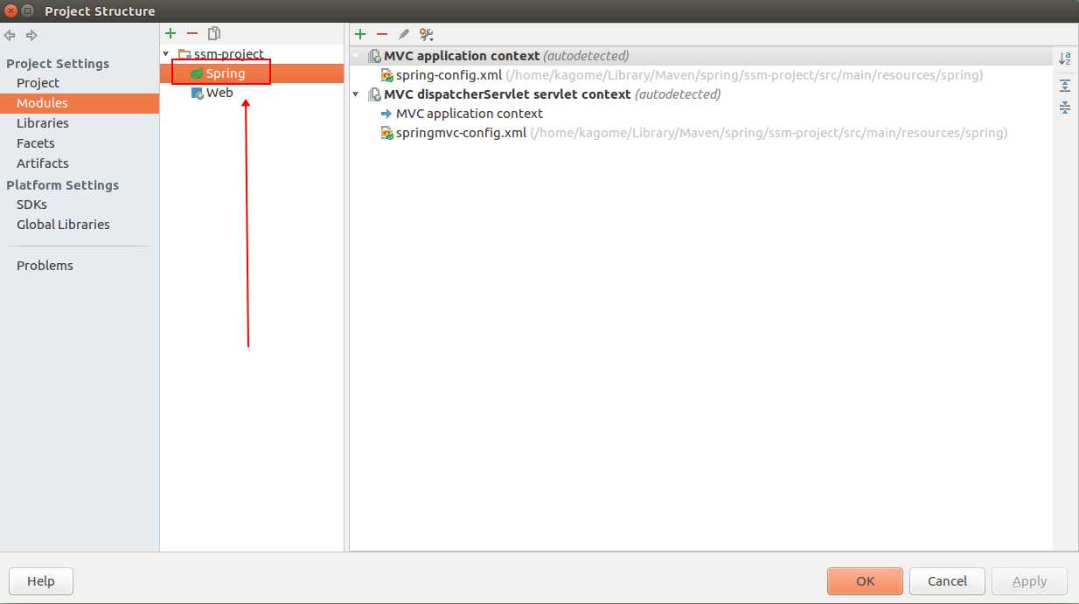Screen dimensions: 1079x604
Task: Select MVC application context (autodetected) heading
Action: (700, 56)
